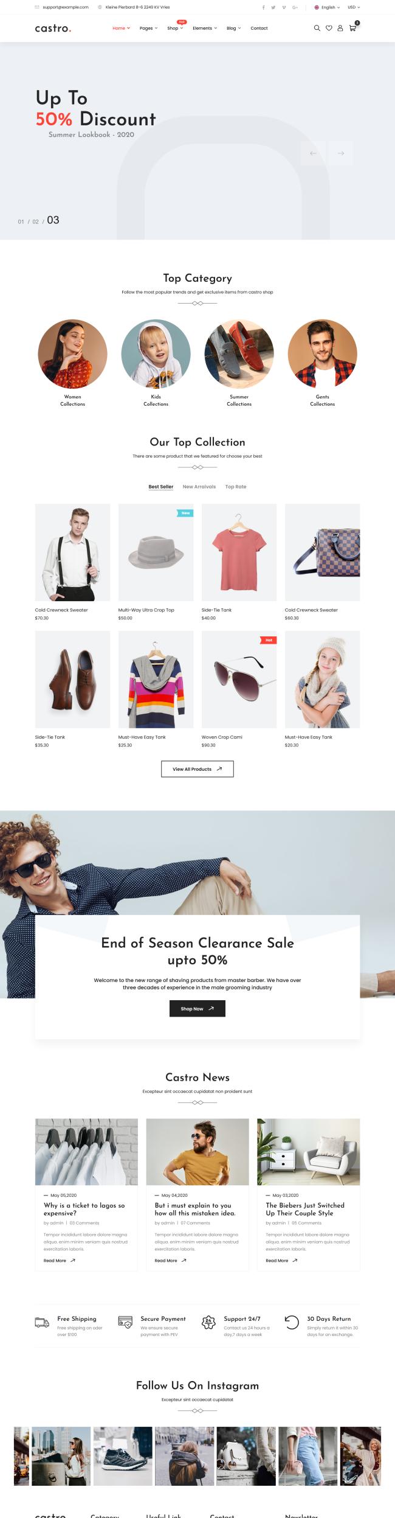
Task: Expand the USD currency dropdown
Action: [354, 7]
